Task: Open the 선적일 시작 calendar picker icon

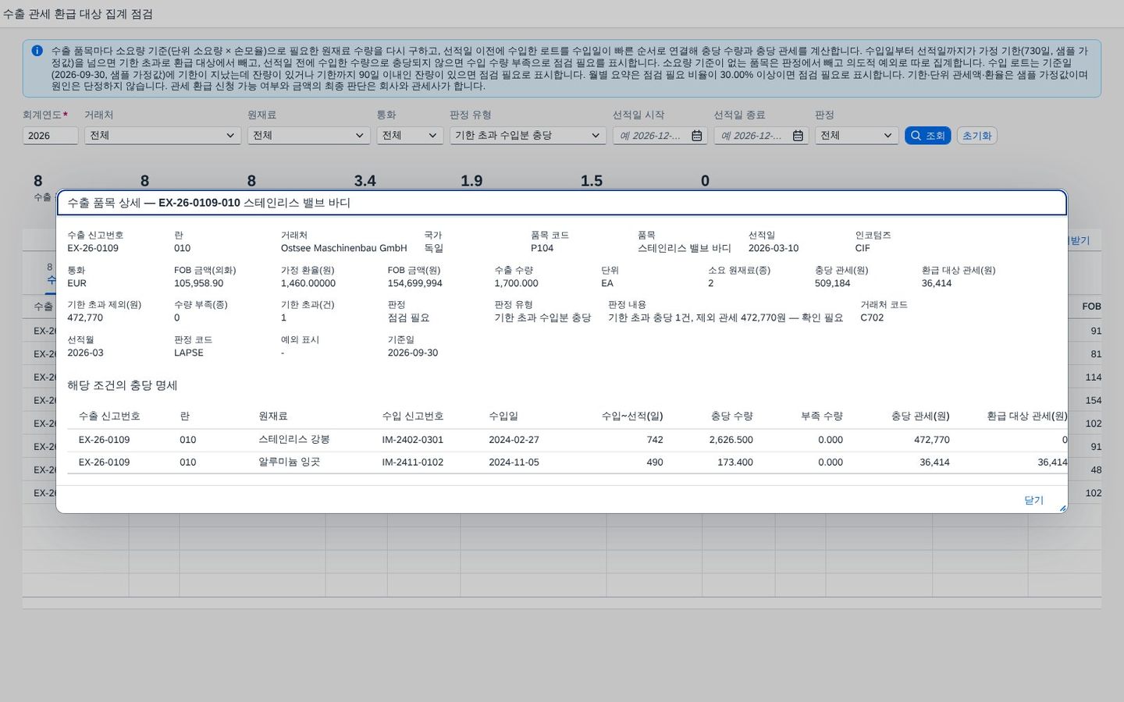Action: click(x=697, y=136)
